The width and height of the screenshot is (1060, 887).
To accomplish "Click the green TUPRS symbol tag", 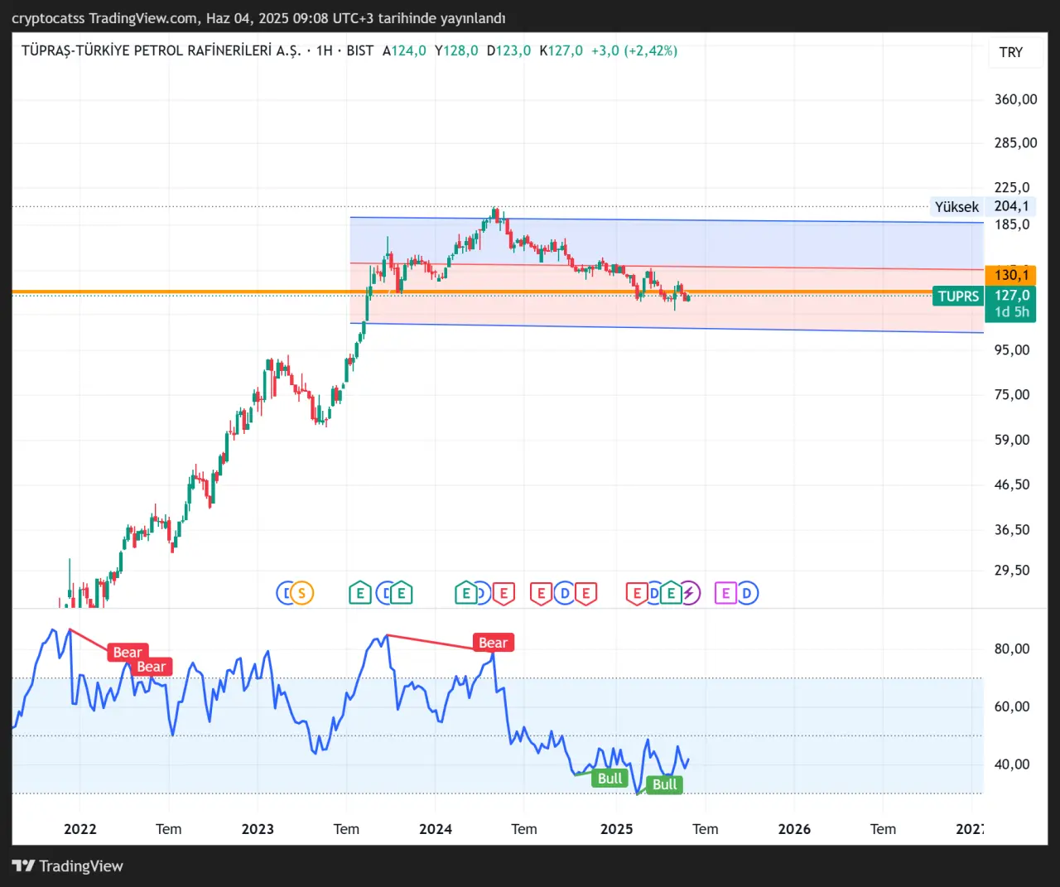I will click(x=958, y=296).
